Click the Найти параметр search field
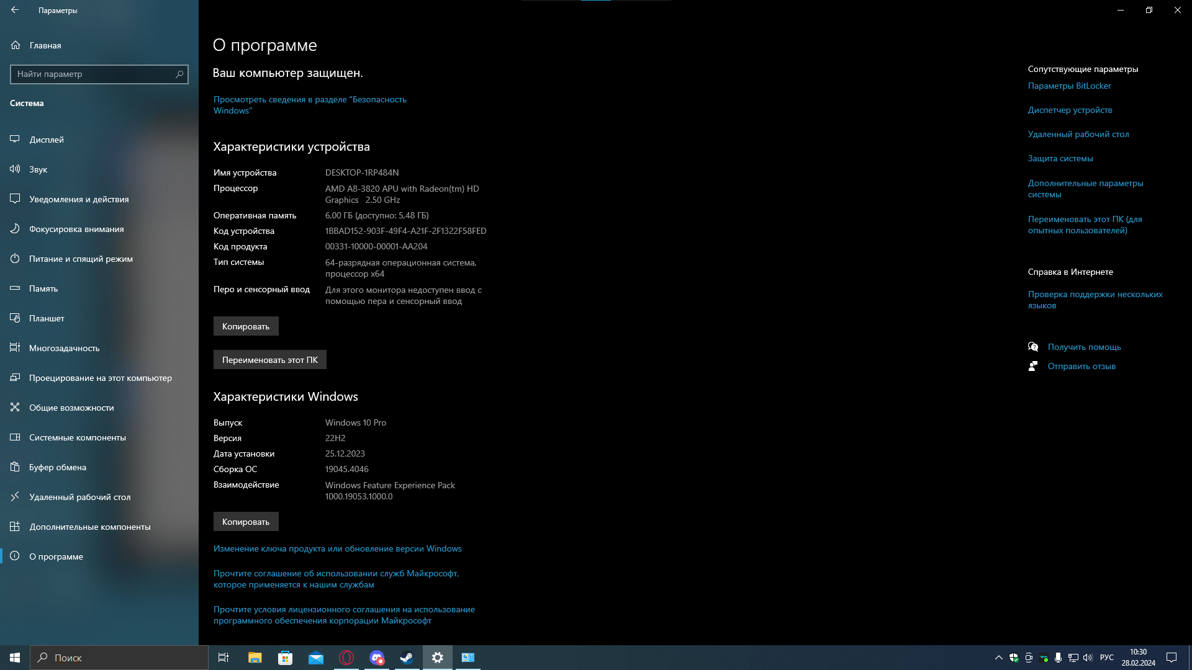 tap(93, 74)
